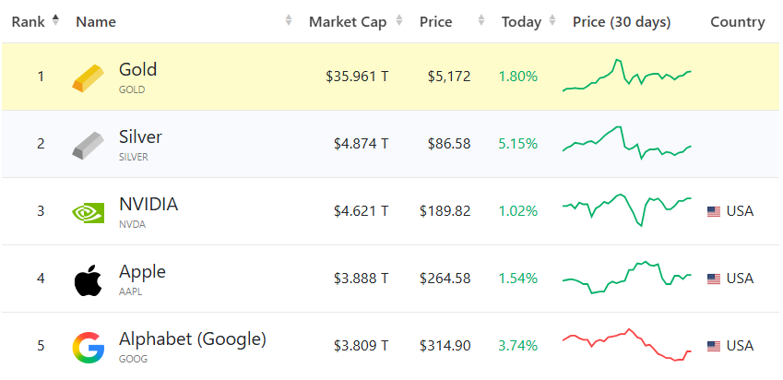Image resolution: width=783 pixels, height=380 pixels.
Task: Sort by Market Cap sort arrows
Action: pyautogui.click(x=399, y=20)
